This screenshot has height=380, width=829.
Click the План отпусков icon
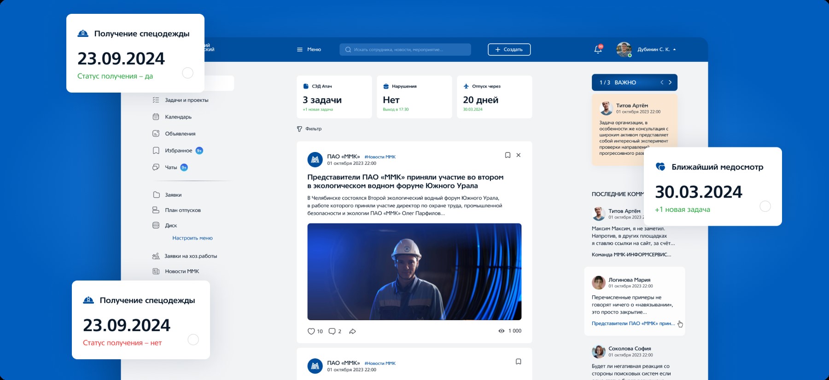156,210
